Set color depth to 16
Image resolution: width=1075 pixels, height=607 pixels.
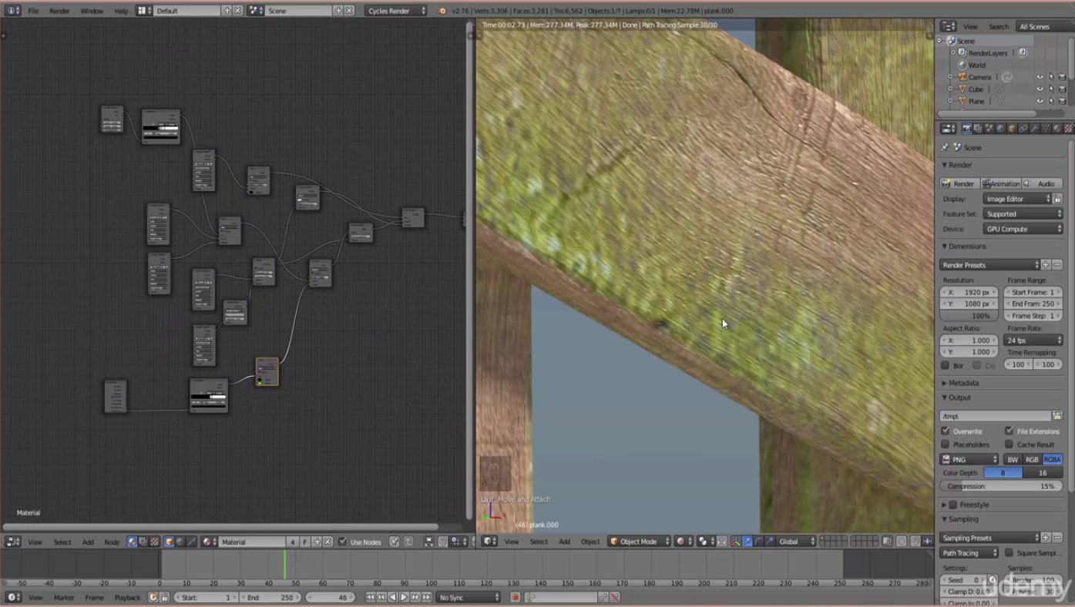pos(1043,473)
